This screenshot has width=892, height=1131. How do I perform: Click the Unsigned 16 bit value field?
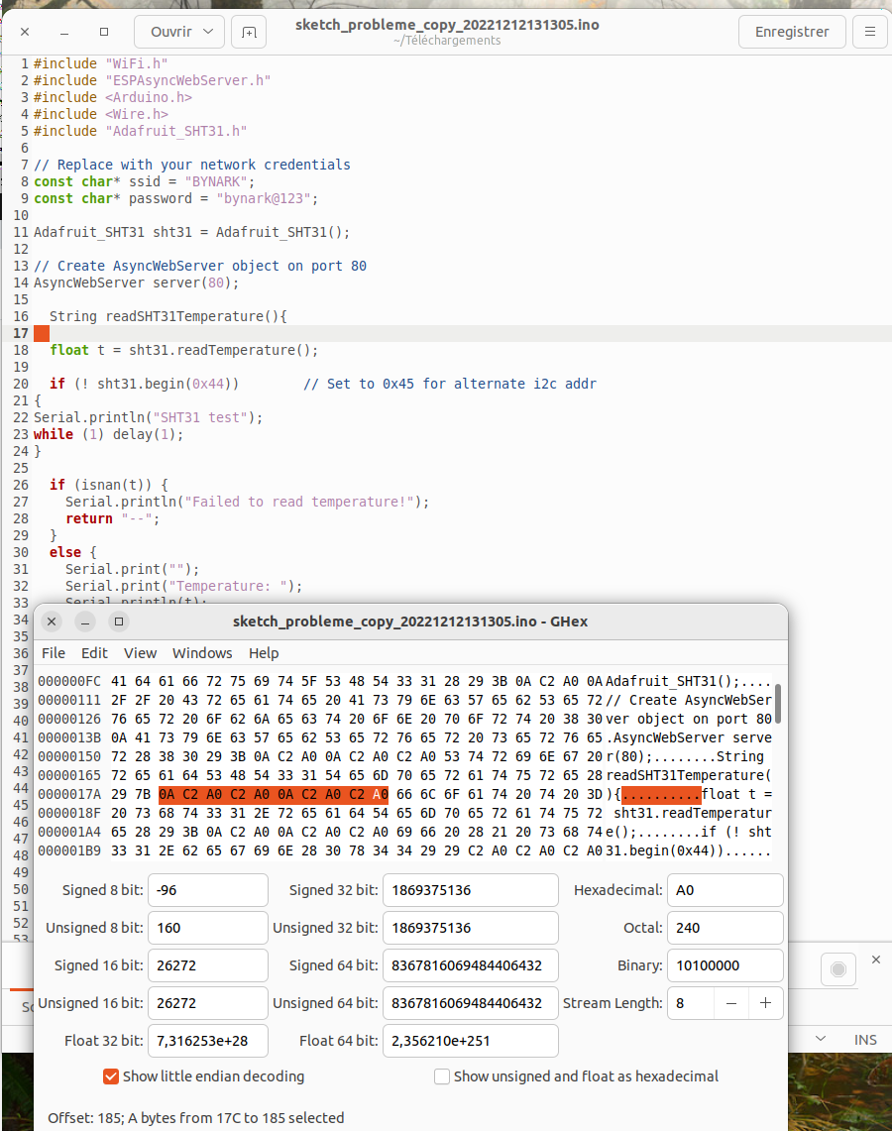coord(208,1002)
